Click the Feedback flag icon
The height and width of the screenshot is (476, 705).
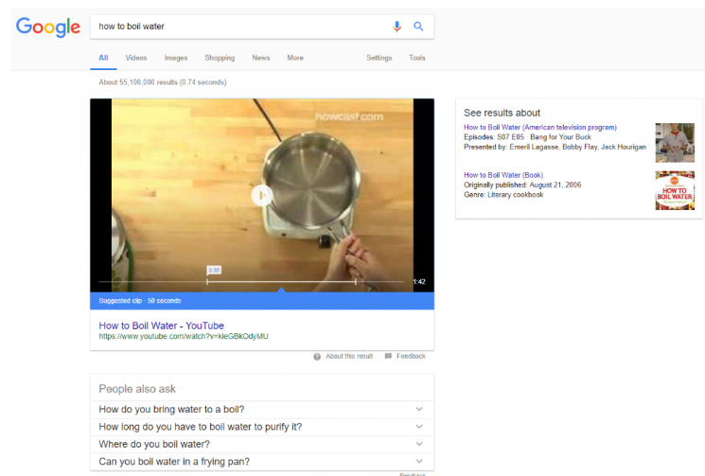pyautogui.click(x=388, y=356)
